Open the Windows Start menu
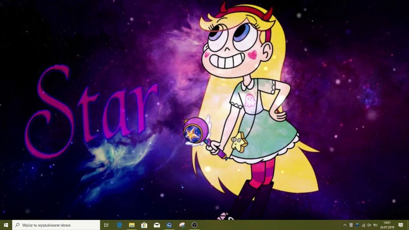 [6, 225]
